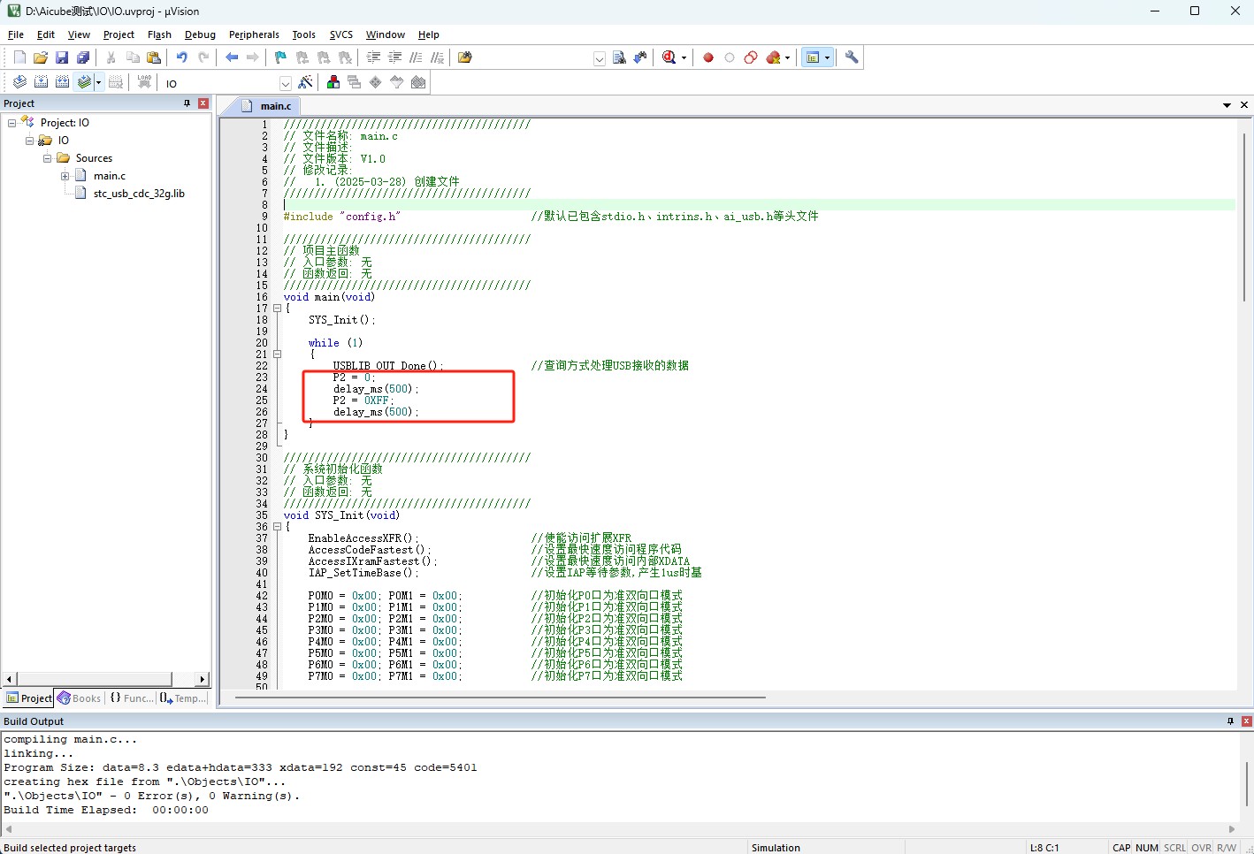Image resolution: width=1254 pixels, height=854 pixels.
Task: Insert a bookmark with the flag icon
Action: pyautogui.click(x=281, y=57)
